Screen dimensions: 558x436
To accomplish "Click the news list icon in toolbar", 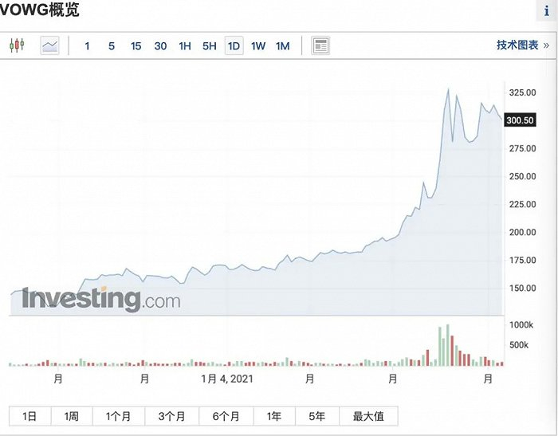I will [x=320, y=45].
